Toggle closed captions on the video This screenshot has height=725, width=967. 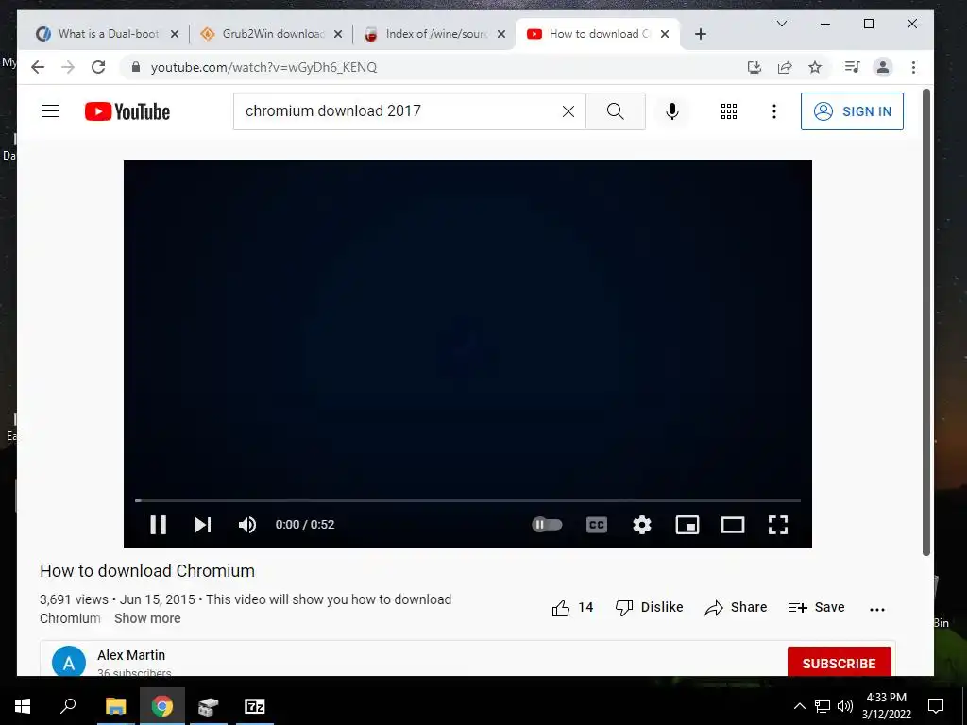point(597,525)
